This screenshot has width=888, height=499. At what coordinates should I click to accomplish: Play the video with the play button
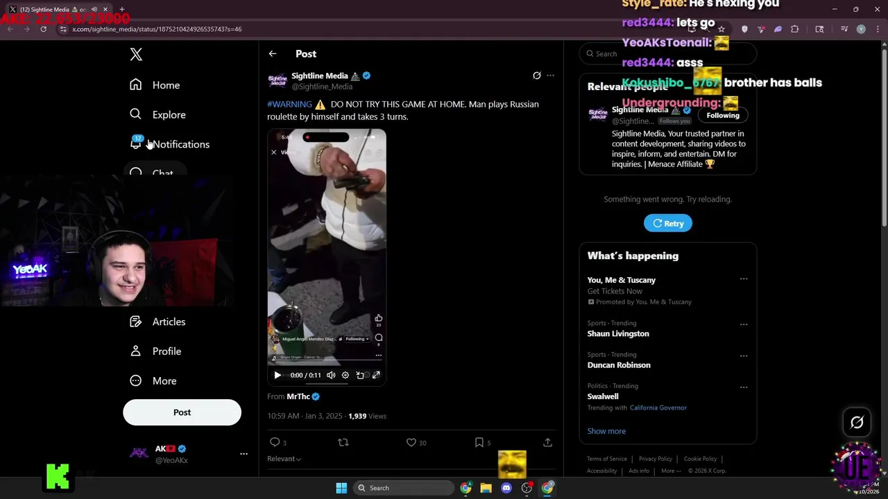[277, 375]
